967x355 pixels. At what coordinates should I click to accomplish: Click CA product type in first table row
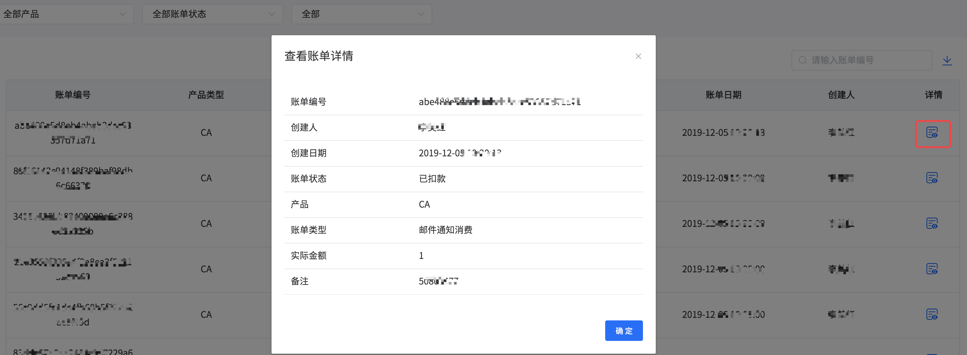(206, 133)
